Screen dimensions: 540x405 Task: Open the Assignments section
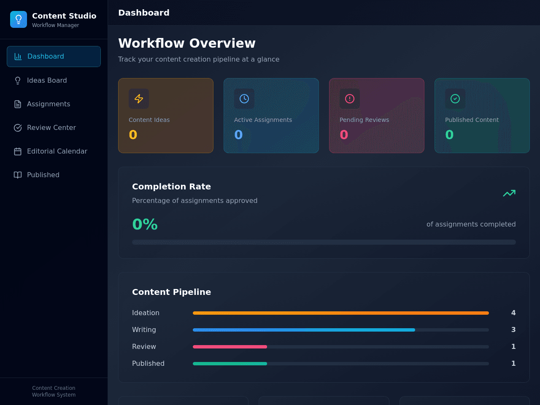[54, 104]
